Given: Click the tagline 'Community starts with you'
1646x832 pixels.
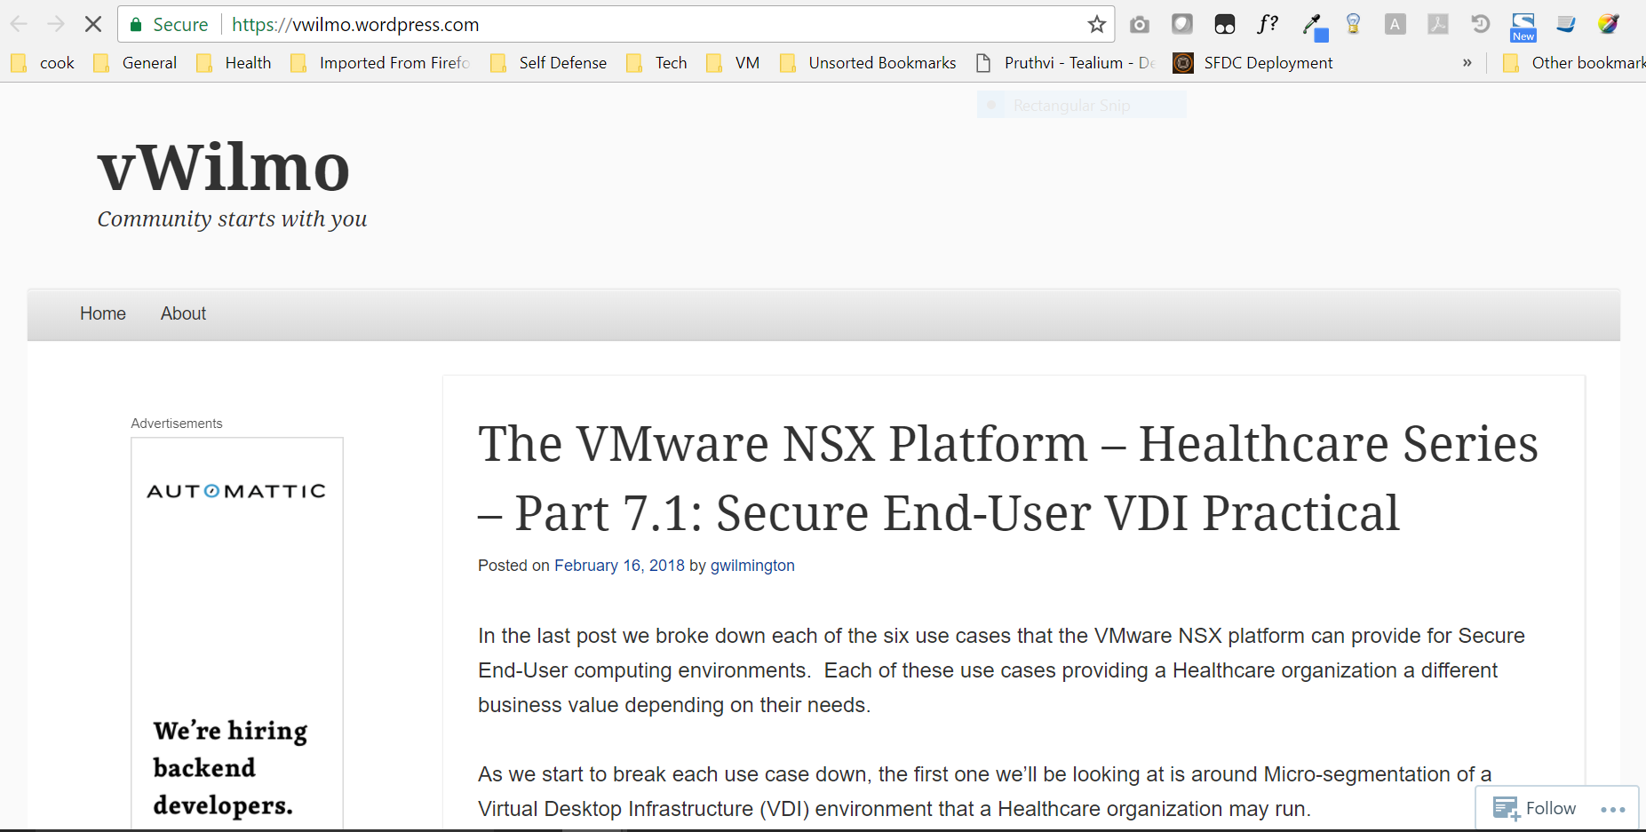Looking at the screenshot, I should (232, 219).
